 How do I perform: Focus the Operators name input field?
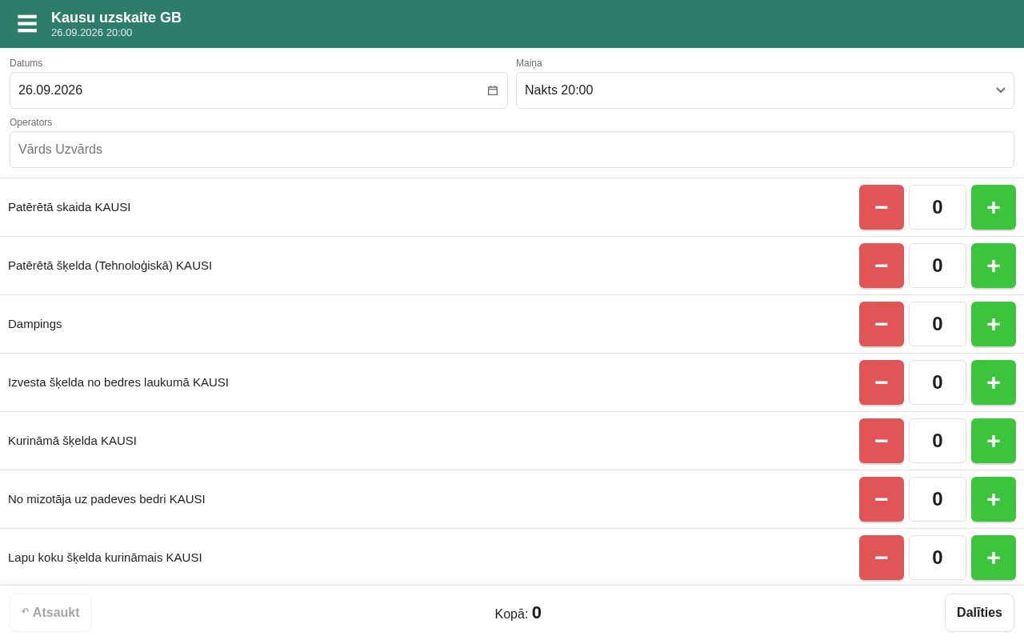[512, 150]
